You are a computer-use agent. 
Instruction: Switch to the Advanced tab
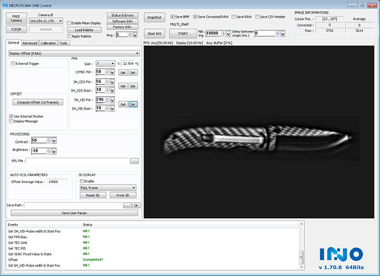[x=30, y=43]
